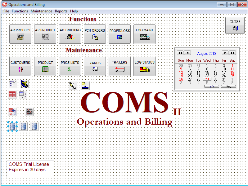The height and width of the screenshot is (186, 248).
Task: Go back one year in calendar
Action: coord(180,53)
